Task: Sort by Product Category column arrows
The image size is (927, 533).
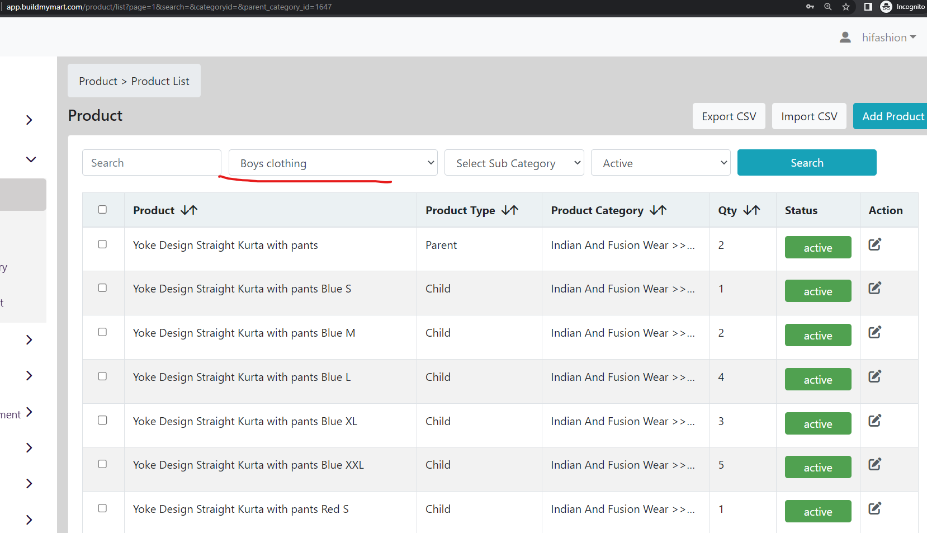Action: pyautogui.click(x=658, y=210)
